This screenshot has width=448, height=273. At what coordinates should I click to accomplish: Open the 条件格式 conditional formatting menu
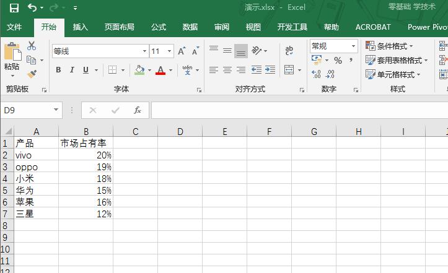(389, 46)
